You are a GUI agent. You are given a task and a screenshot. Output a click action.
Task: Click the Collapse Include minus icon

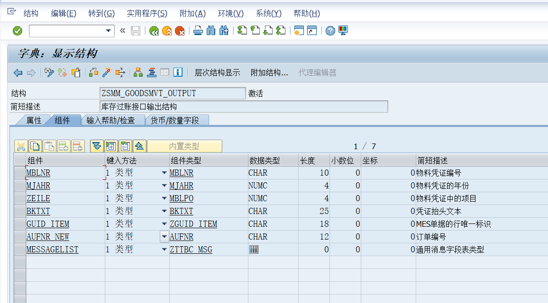pos(126,146)
